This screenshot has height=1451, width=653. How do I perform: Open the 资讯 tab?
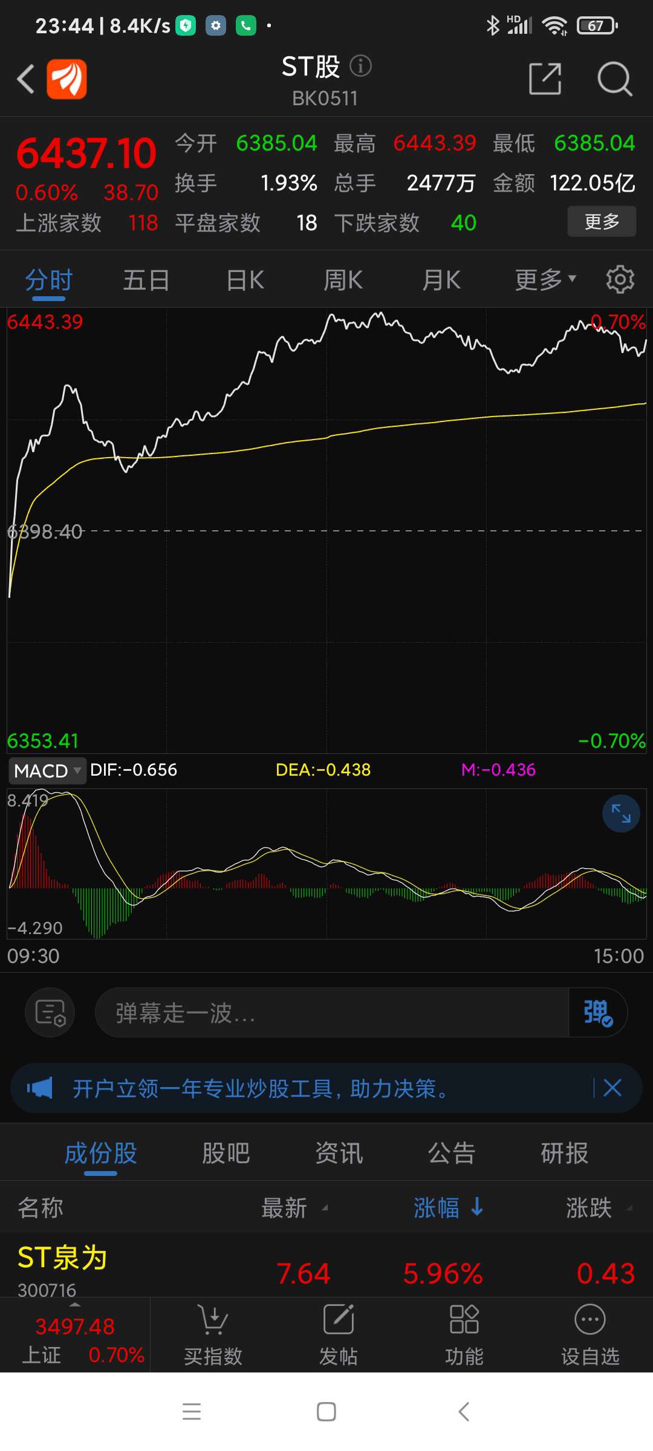coord(339,1153)
